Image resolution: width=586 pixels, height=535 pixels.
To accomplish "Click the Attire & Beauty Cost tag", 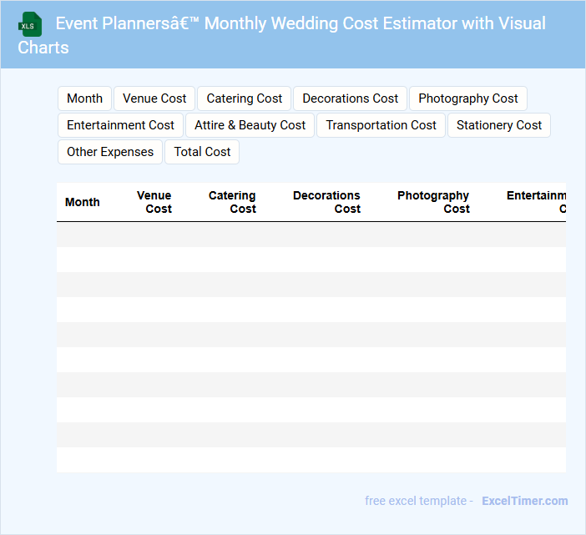I will point(250,125).
